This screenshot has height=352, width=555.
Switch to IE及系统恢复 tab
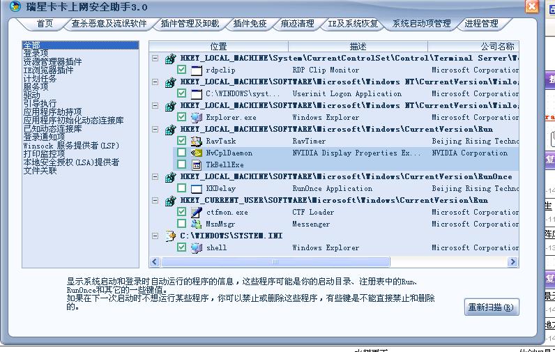(x=353, y=24)
